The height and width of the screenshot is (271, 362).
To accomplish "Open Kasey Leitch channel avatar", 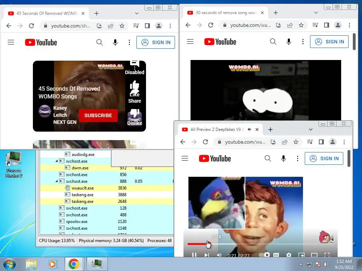I will point(45,111).
